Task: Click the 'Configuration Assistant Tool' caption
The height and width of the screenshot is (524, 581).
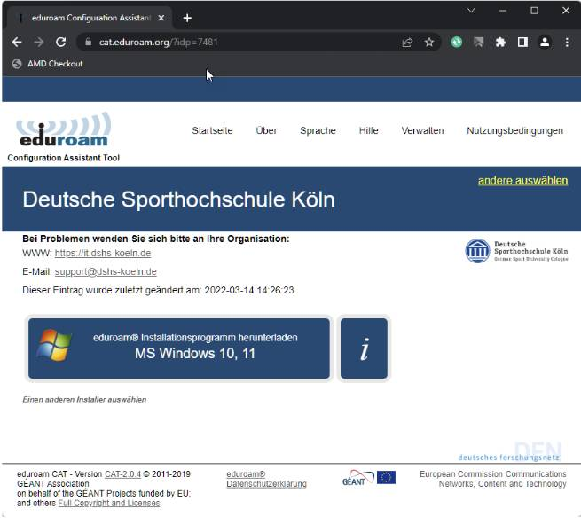Action: click(x=63, y=158)
